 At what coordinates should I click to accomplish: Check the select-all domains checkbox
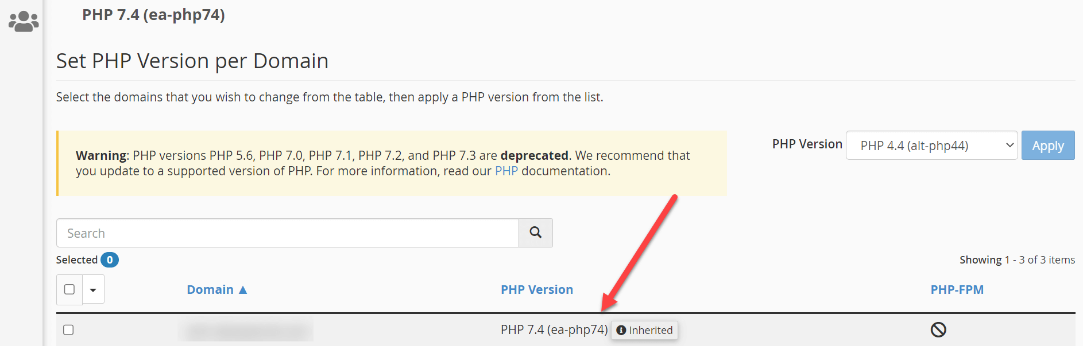[x=69, y=289]
